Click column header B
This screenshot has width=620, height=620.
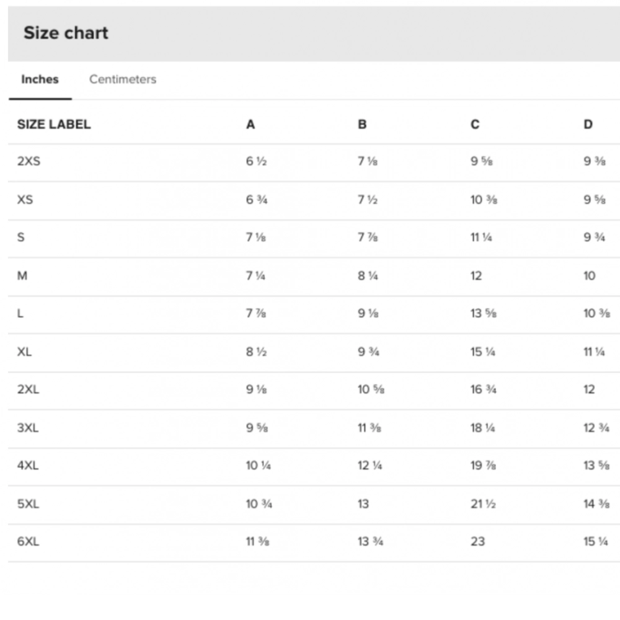[x=362, y=124]
